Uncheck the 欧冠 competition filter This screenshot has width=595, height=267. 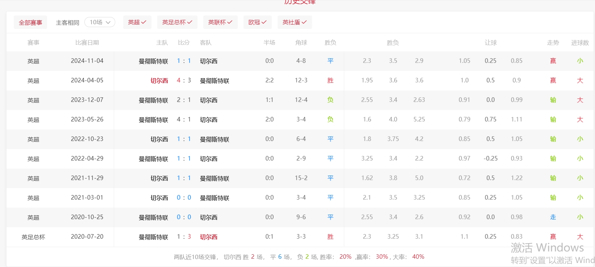257,22
